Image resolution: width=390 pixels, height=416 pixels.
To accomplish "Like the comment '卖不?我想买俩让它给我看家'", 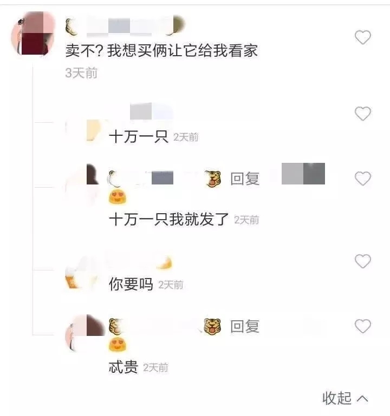I will [x=363, y=37].
